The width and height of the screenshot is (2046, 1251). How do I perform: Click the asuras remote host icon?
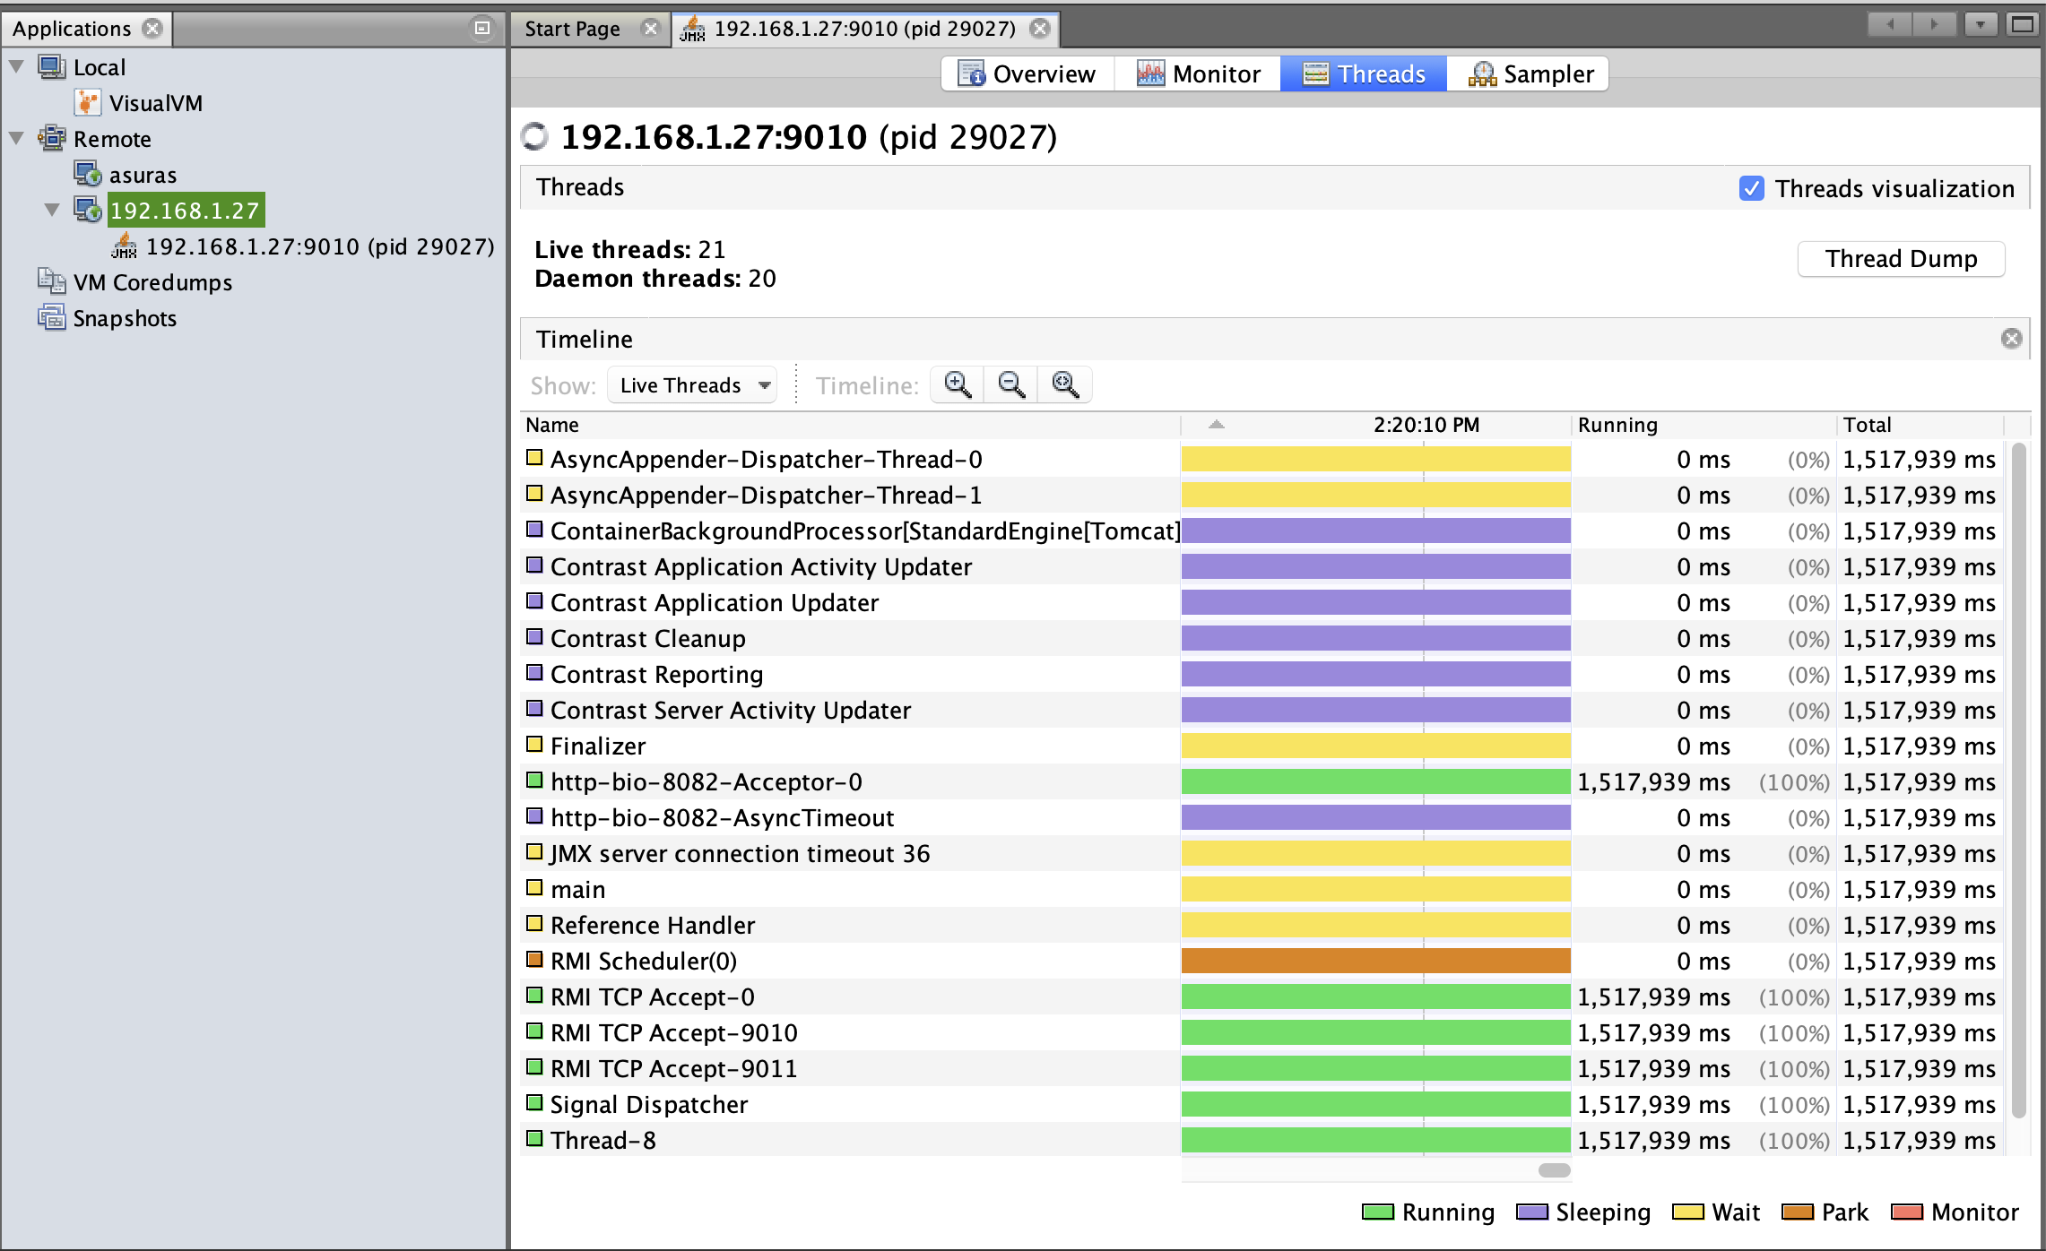point(87,175)
